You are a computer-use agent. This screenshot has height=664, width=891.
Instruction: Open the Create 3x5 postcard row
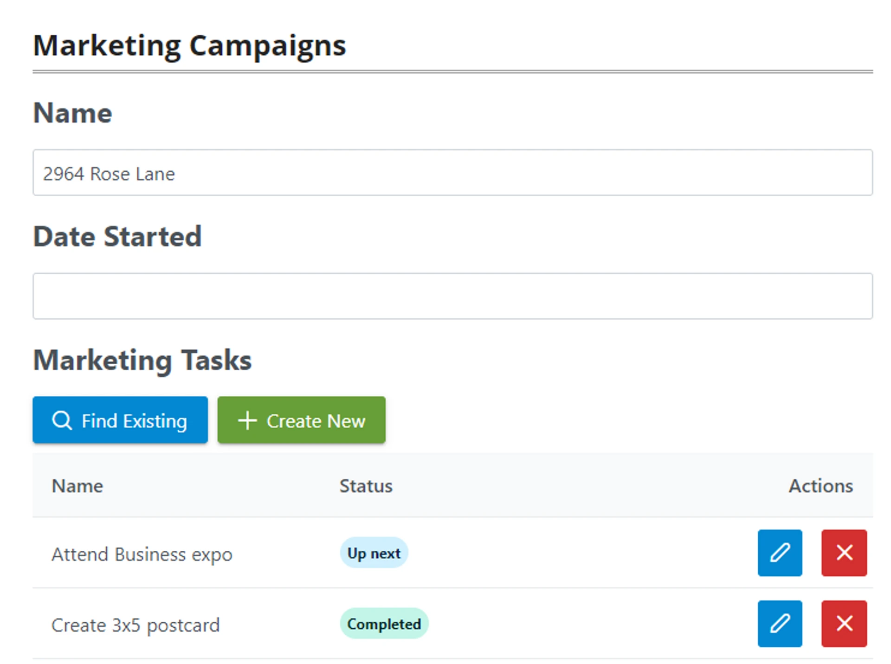(x=135, y=625)
